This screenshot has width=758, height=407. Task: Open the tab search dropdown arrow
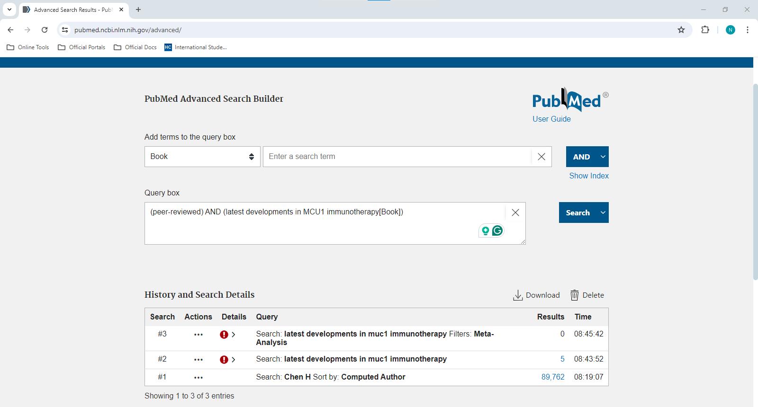(x=9, y=9)
